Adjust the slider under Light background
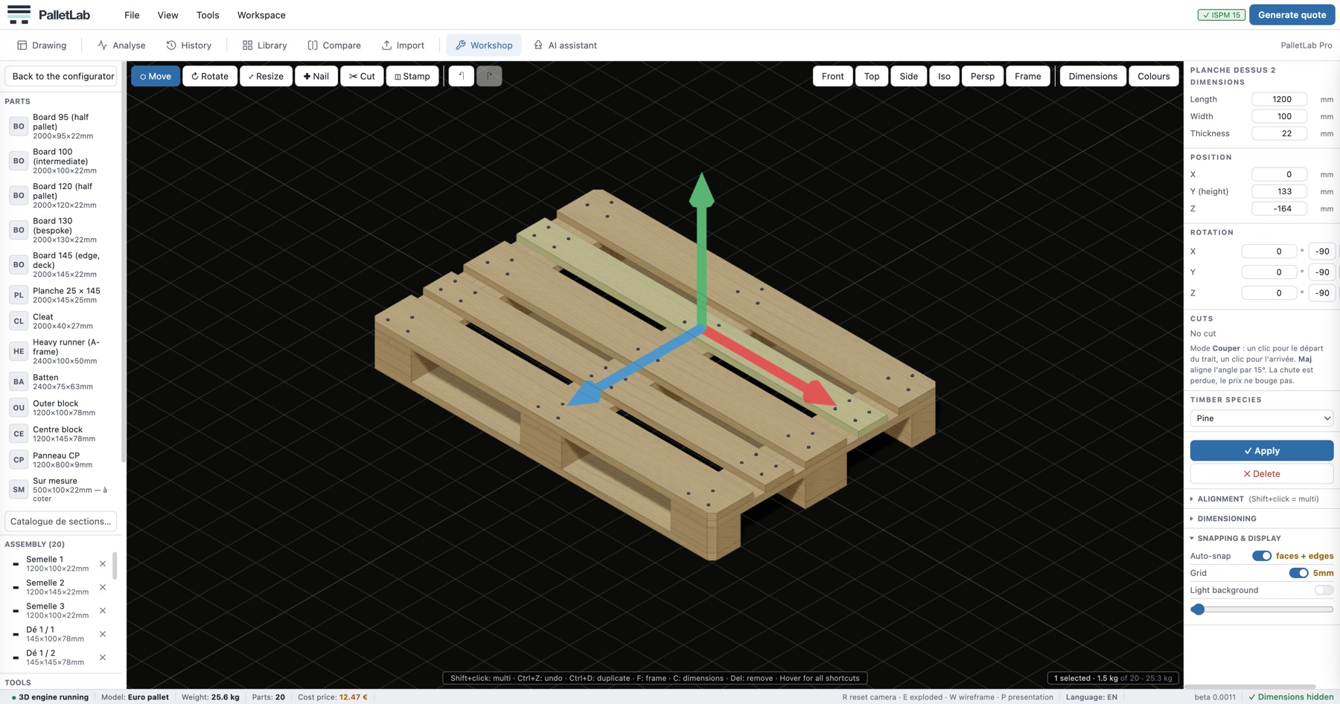Image resolution: width=1340 pixels, height=704 pixels. tap(1261, 609)
